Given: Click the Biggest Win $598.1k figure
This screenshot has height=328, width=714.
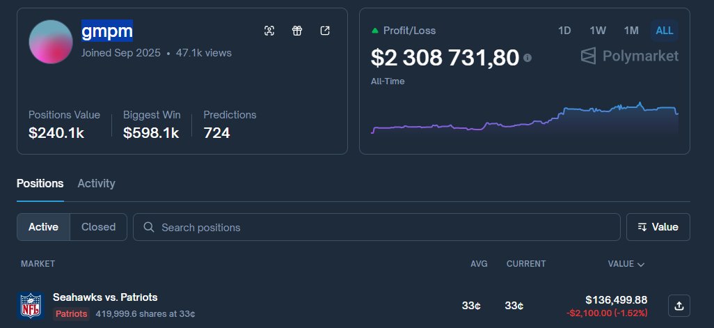Looking at the screenshot, I should click(151, 133).
